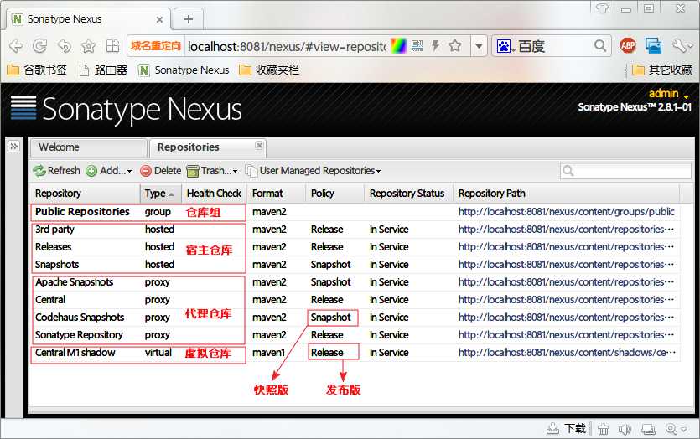Click the undo close-tab arrow icon

(x=65, y=46)
